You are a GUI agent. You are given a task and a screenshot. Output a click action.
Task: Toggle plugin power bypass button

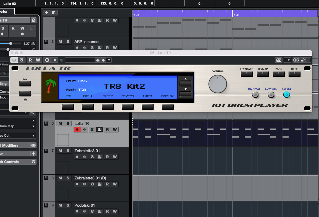pyautogui.click(x=14, y=60)
